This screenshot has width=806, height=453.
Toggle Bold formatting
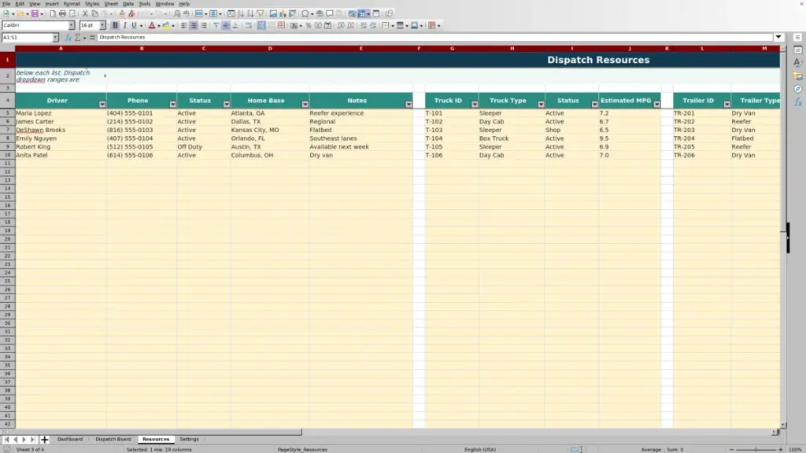(x=115, y=25)
